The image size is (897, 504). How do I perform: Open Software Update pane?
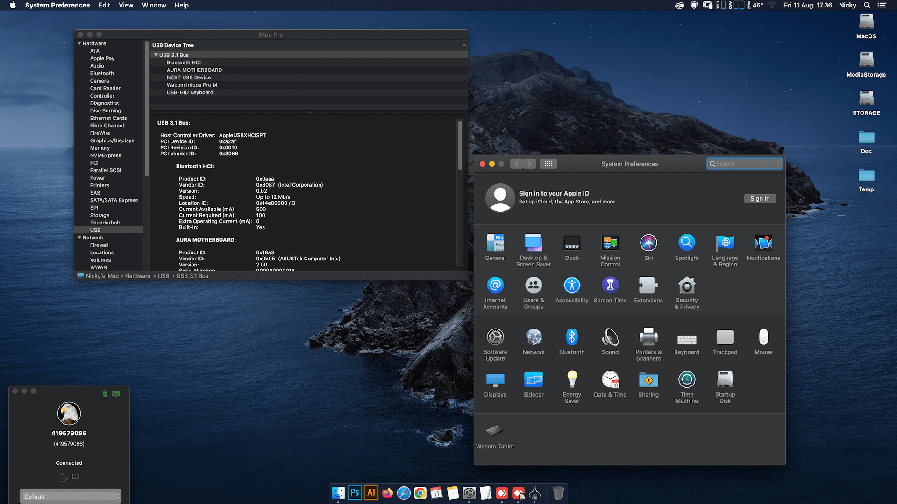coord(495,345)
